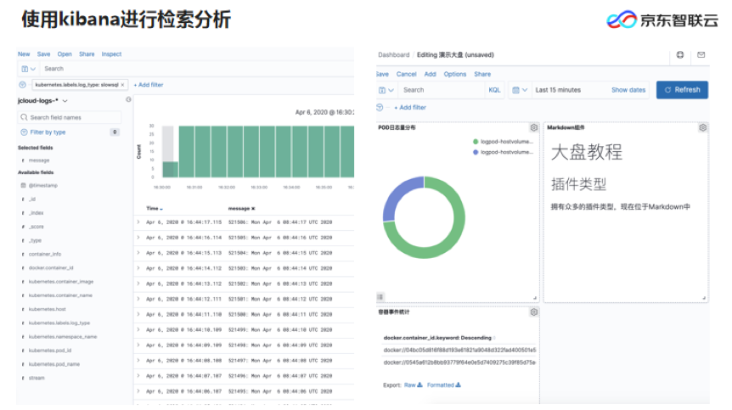The width and height of the screenshot is (732, 410).
Task: Click the Markdown panel resize handle
Action: point(703,298)
